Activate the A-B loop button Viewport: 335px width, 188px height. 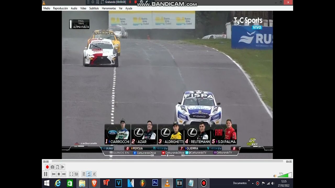point(57,167)
